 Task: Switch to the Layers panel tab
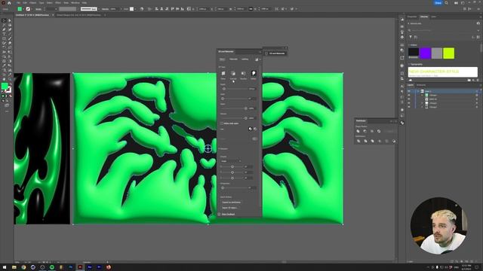(x=411, y=85)
